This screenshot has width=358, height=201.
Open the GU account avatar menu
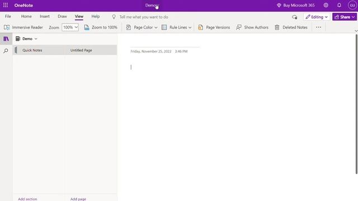pyautogui.click(x=352, y=5)
